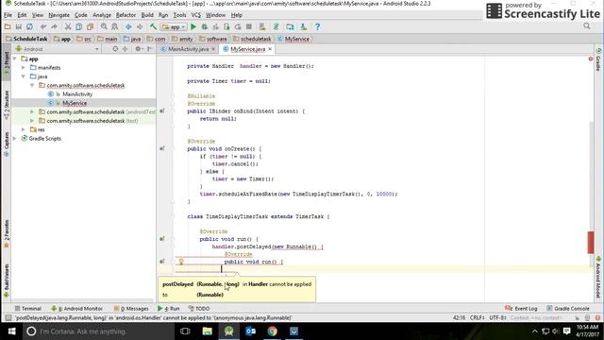The image size is (604, 340).
Task: Collapse the java folder node
Action: point(24,76)
